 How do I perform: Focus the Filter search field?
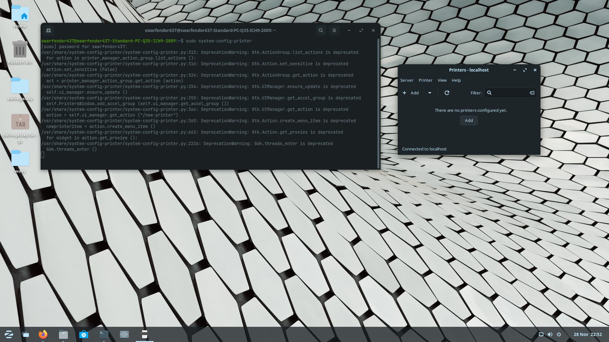point(509,93)
